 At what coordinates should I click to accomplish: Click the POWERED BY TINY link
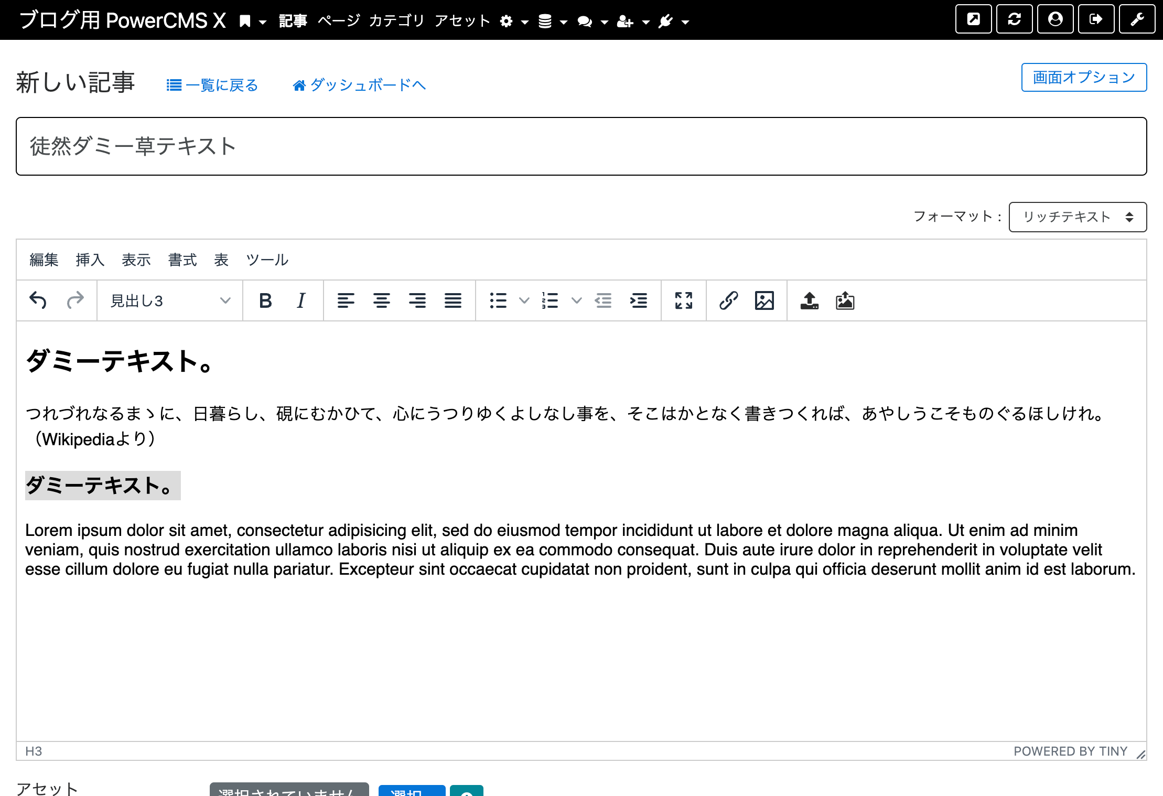click(x=1070, y=751)
